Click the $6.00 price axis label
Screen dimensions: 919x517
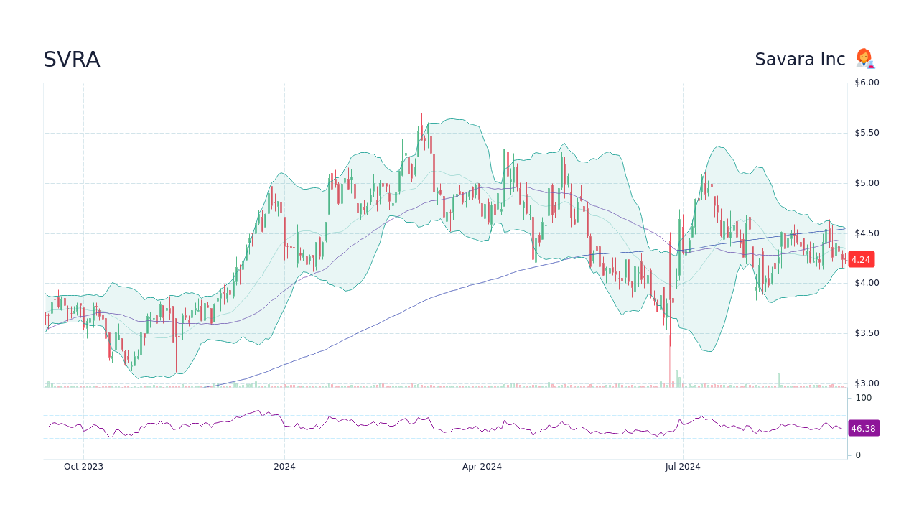pyautogui.click(x=867, y=83)
